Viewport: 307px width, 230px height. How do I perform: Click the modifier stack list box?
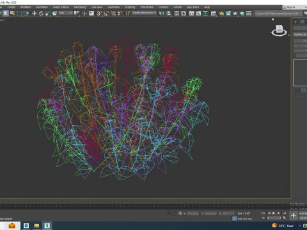click(x=300, y=73)
